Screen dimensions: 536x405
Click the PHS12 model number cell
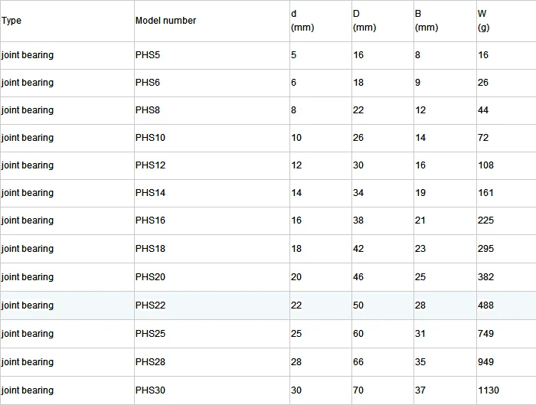click(x=150, y=165)
